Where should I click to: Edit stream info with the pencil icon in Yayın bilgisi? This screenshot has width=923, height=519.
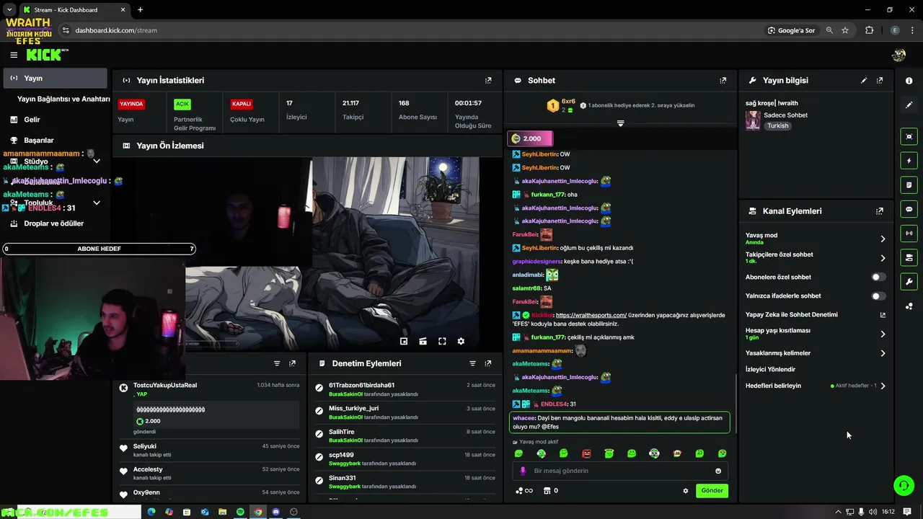pyautogui.click(x=864, y=81)
